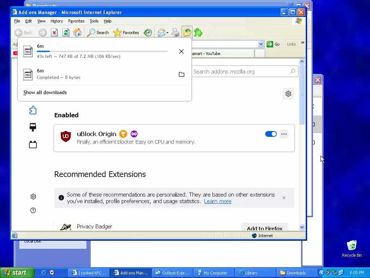Switch to My Computer taskbar window
Screen dimensions: 370x278
(x=214, y=273)
